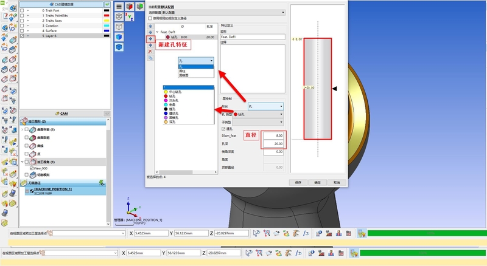Click the red X delete feature icon
This screenshot has height=266, width=487.
pos(150,52)
